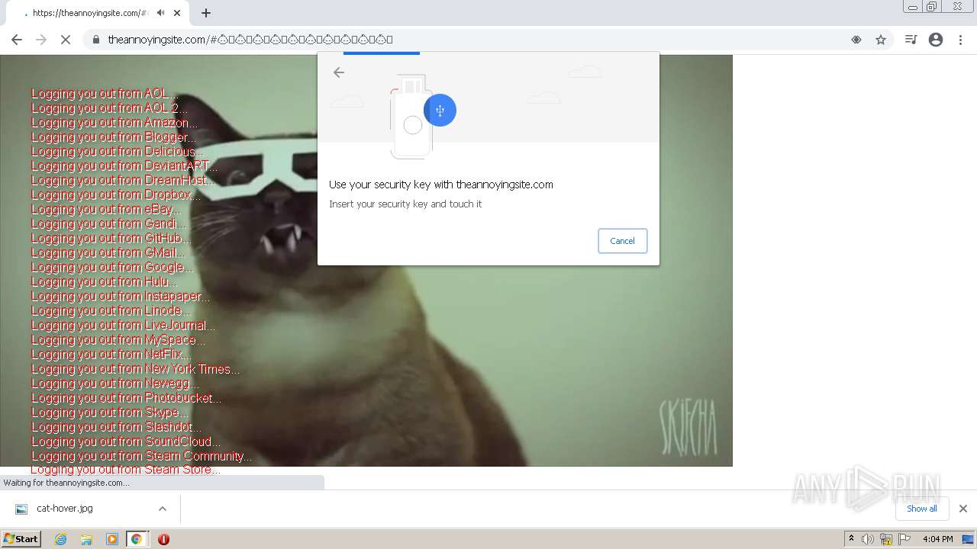Cancel the security key prompt
977x549 pixels.
pyautogui.click(x=622, y=241)
